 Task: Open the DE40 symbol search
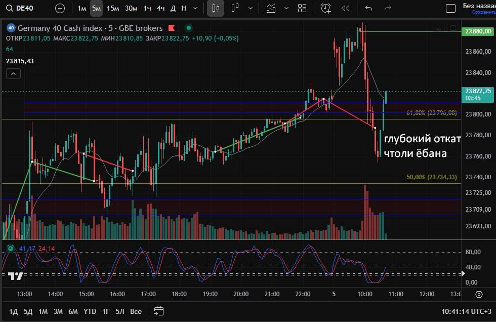click(21, 8)
